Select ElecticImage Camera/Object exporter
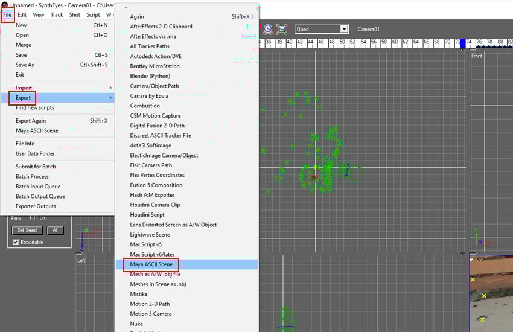This screenshot has height=332, width=513. (187, 155)
